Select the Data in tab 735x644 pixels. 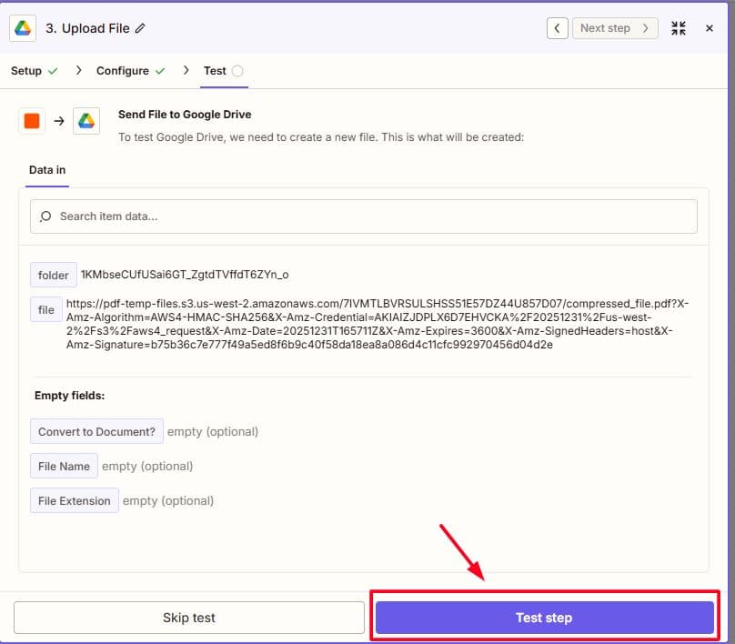47,170
